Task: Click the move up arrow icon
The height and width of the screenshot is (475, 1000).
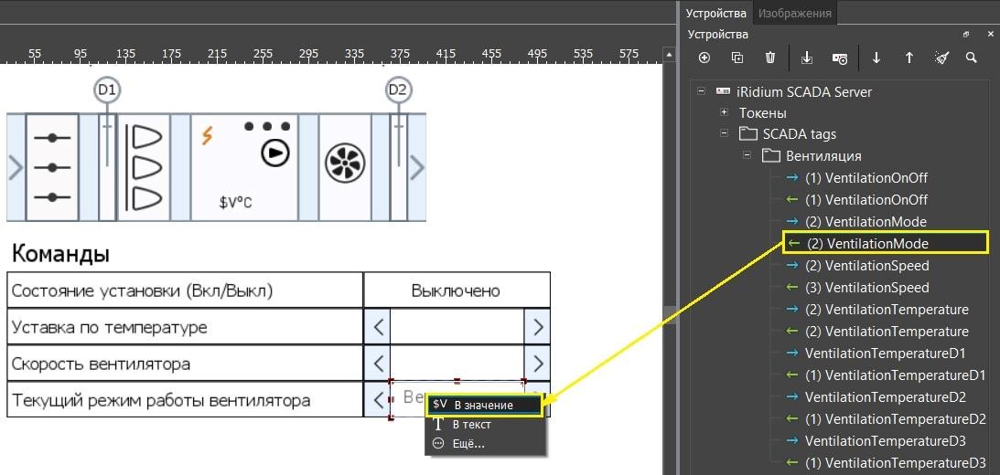Action: (909, 58)
